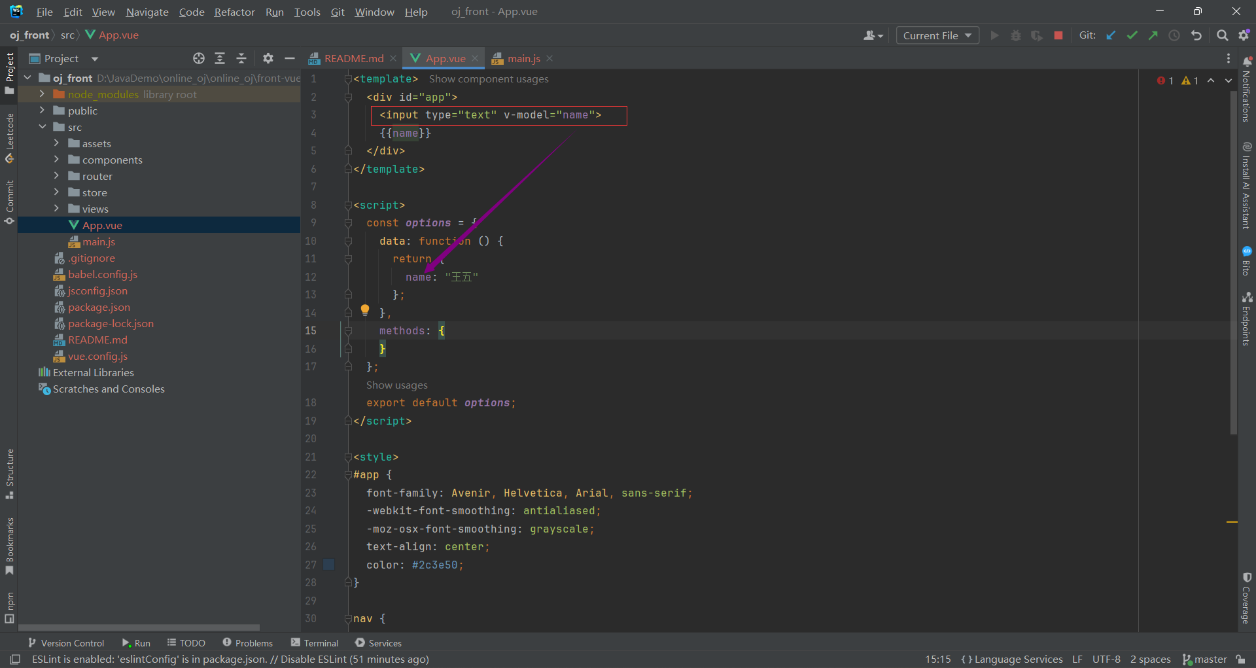This screenshot has height=668, width=1256.
Task: Open the Problems tool window
Action: pos(247,643)
